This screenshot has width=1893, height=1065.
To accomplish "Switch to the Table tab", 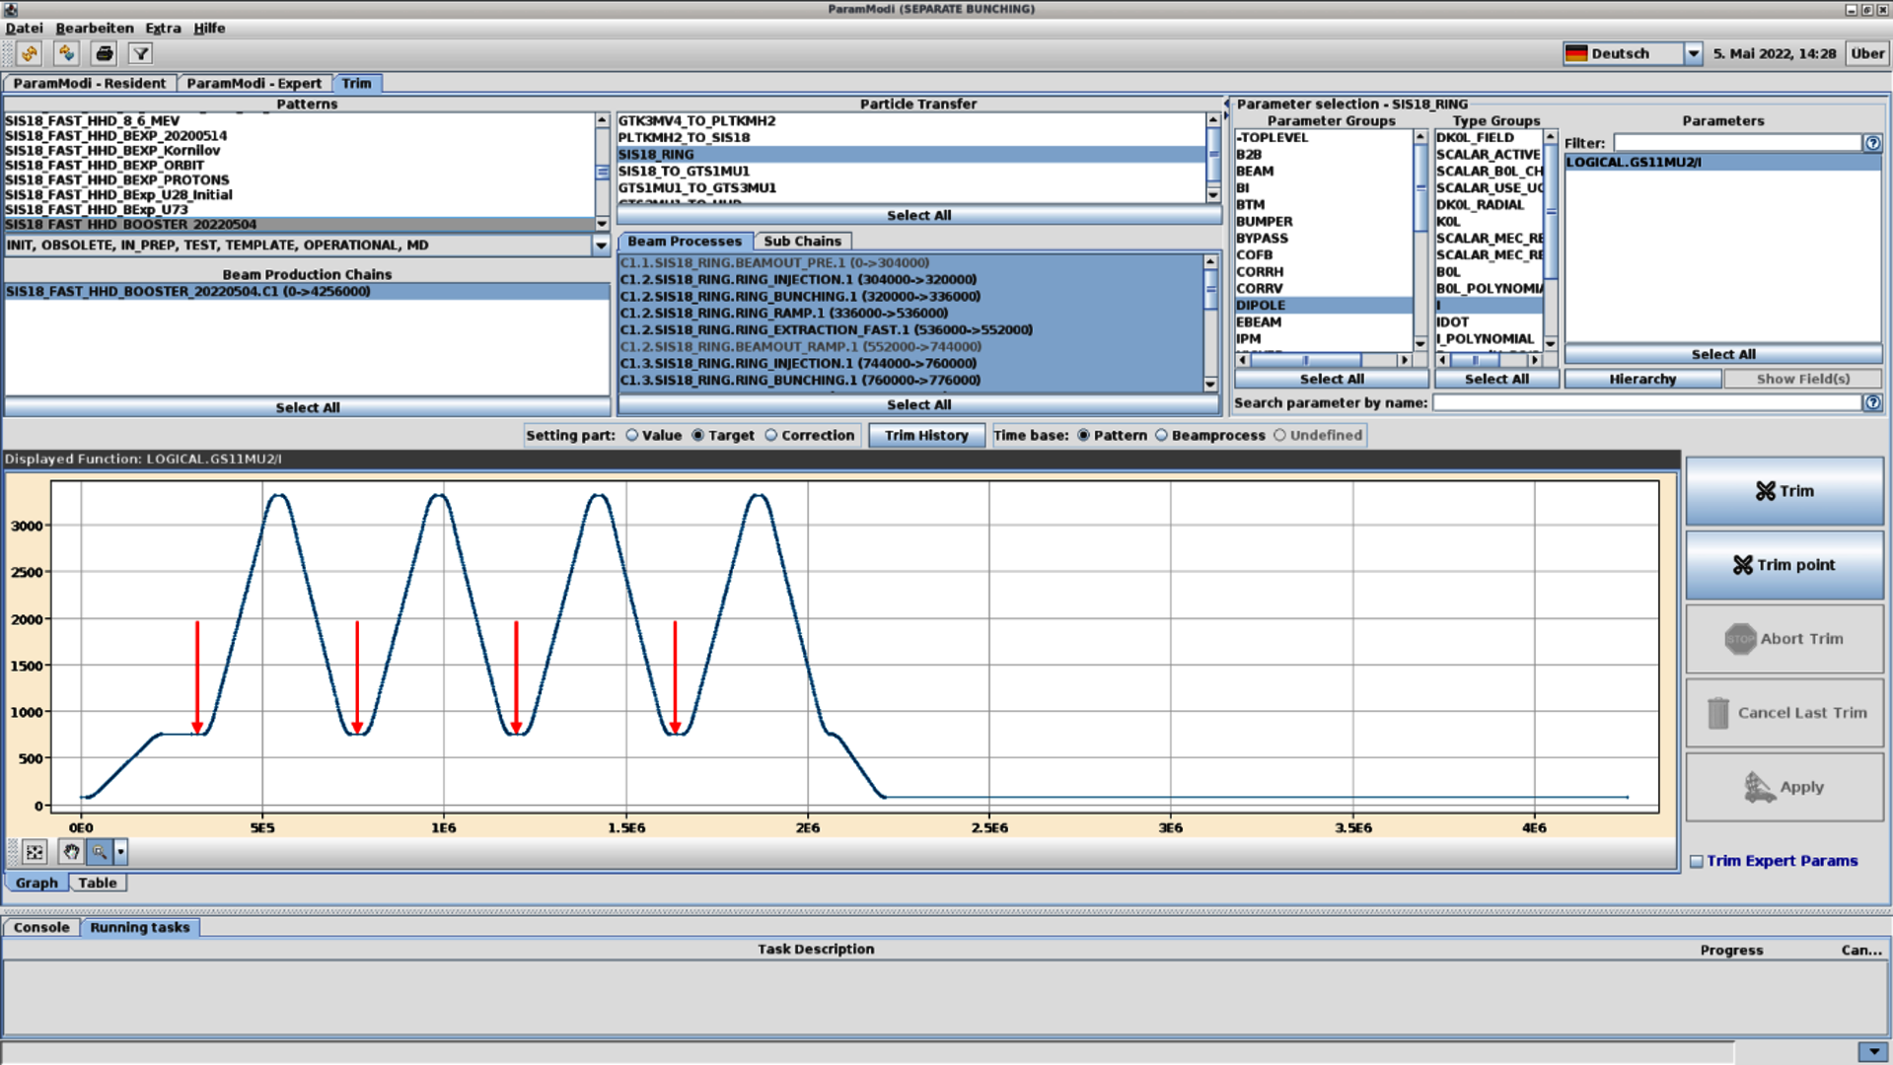I will [97, 883].
